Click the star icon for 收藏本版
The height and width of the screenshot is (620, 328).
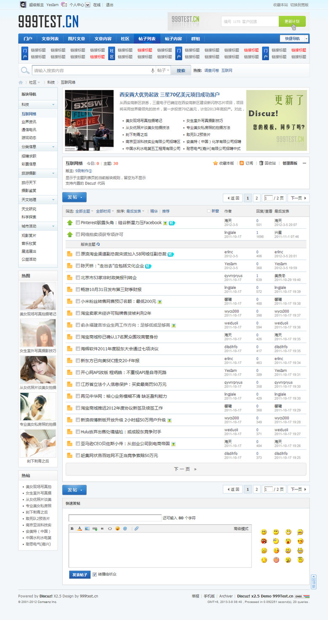[215, 163]
